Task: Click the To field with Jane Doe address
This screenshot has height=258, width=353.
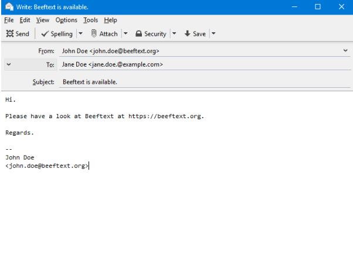Action: click(205, 64)
